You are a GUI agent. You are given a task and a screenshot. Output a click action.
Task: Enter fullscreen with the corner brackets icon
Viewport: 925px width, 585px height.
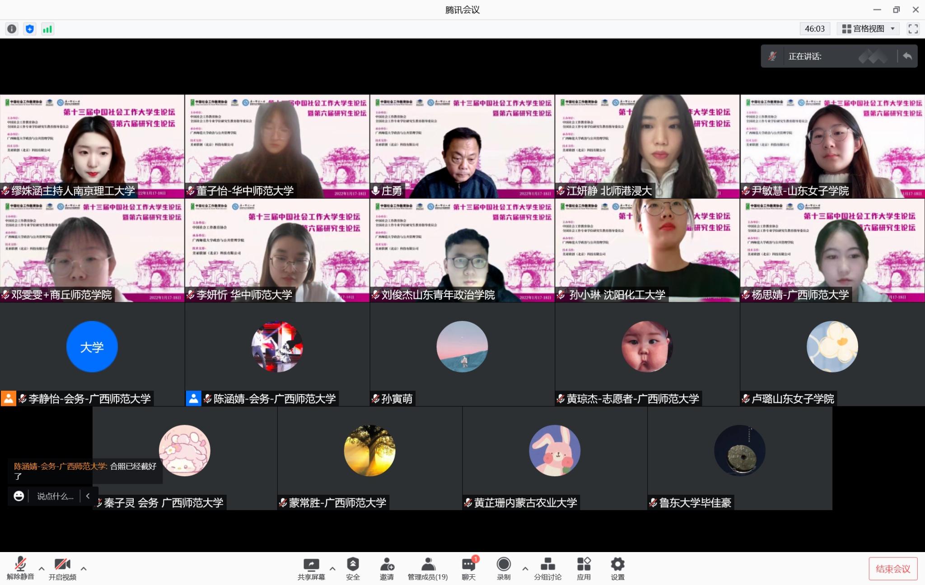(x=913, y=29)
